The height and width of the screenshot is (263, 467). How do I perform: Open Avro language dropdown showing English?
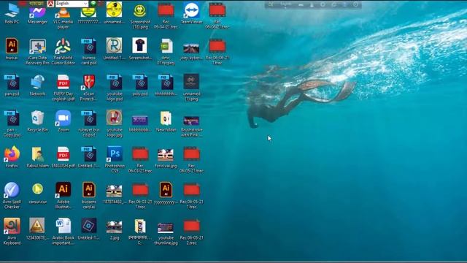pyautogui.click(x=72, y=4)
